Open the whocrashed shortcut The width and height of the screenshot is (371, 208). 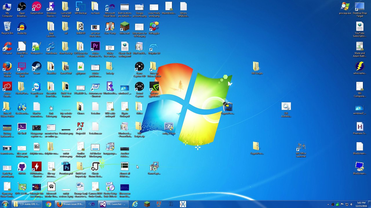tap(360, 68)
